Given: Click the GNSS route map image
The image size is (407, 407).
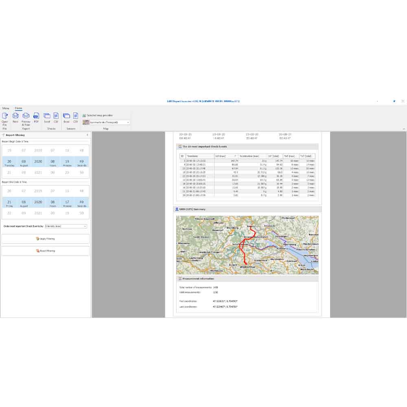Looking at the screenshot, I should coord(247,245).
